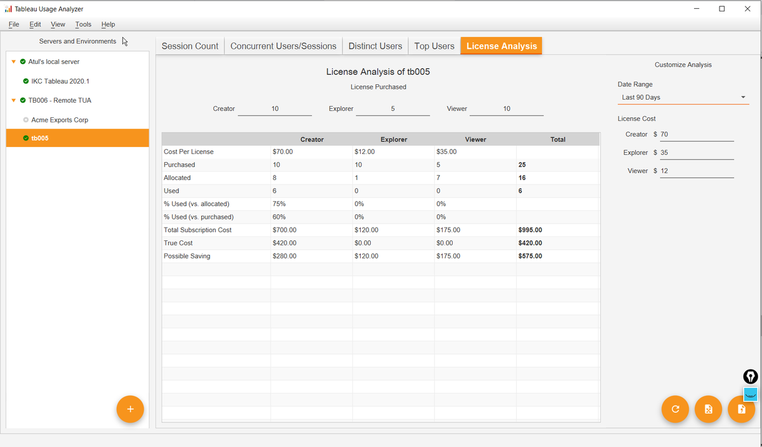Viewport: 762px width, 447px height.
Task: Click the Creator licenses purchased field showing 10
Action: (x=275, y=108)
